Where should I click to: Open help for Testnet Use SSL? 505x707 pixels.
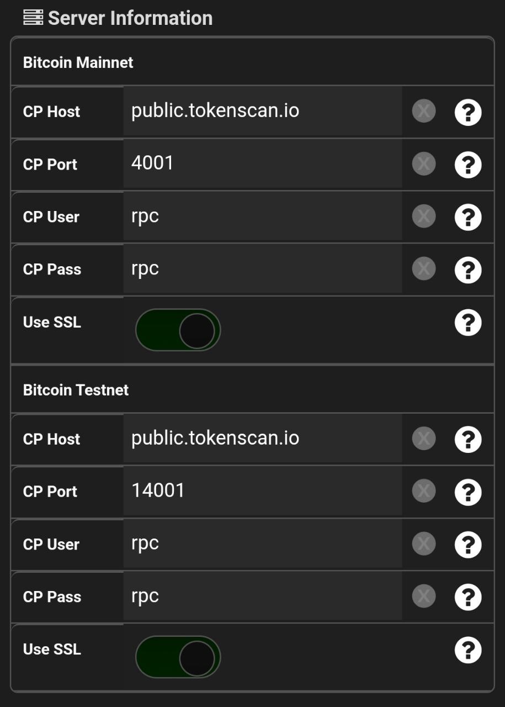468,650
